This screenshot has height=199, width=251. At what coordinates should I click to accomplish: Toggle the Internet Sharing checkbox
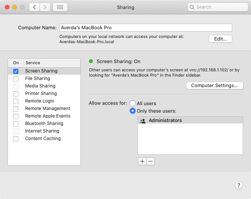[x=16, y=131]
